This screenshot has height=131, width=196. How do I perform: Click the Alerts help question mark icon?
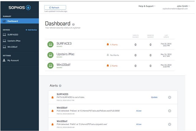click(60, 86)
